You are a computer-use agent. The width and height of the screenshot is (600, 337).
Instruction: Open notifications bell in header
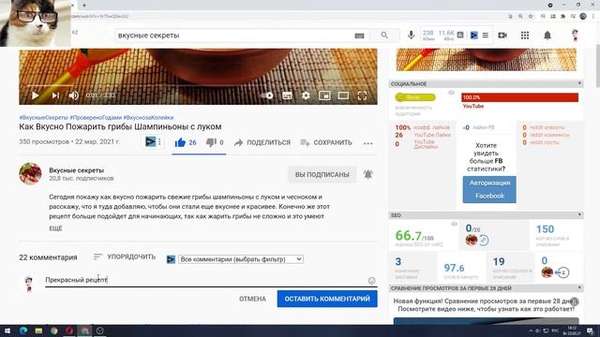(547, 36)
